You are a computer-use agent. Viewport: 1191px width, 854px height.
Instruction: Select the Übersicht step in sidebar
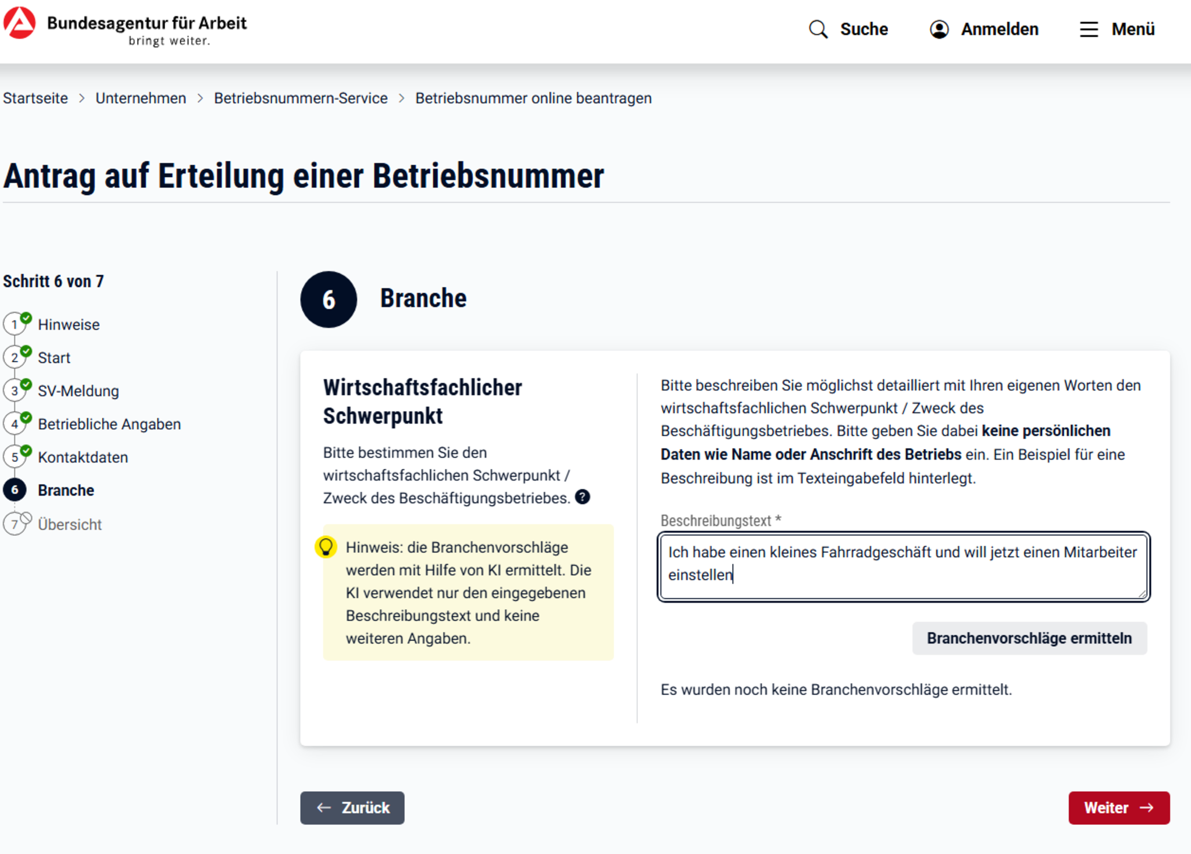(x=69, y=525)
